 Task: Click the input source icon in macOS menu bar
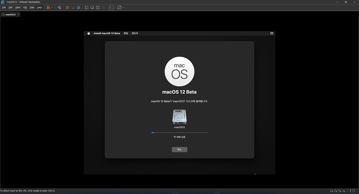tap(271, 33)
